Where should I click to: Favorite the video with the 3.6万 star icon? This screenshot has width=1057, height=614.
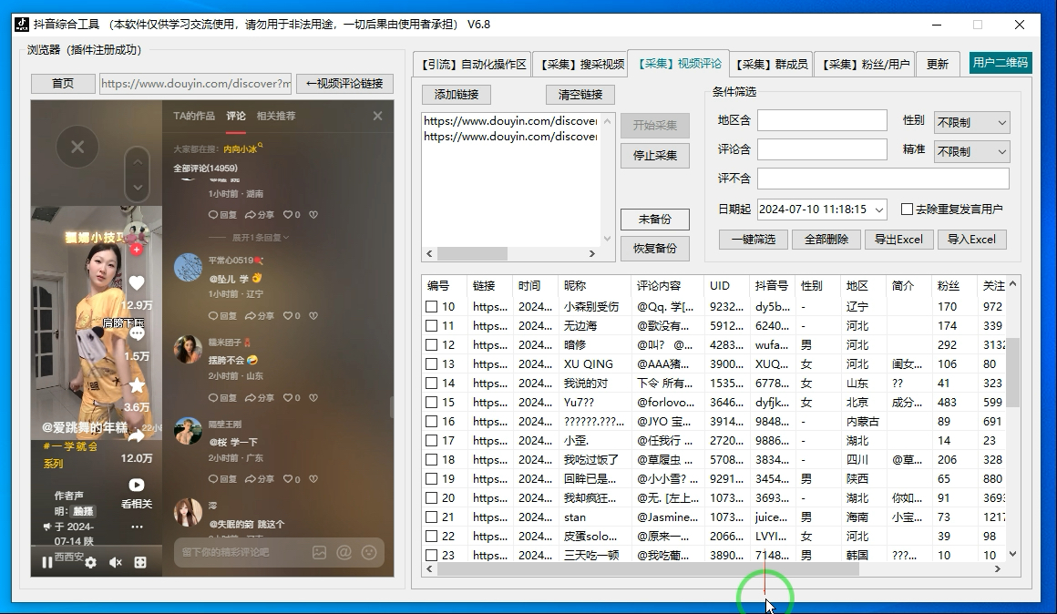[137, 384]
